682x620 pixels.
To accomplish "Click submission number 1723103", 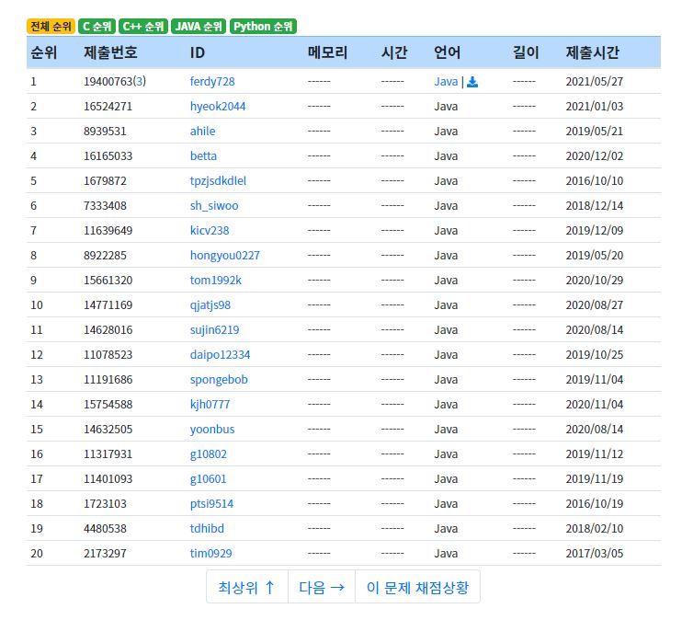I will click(105, 503).
